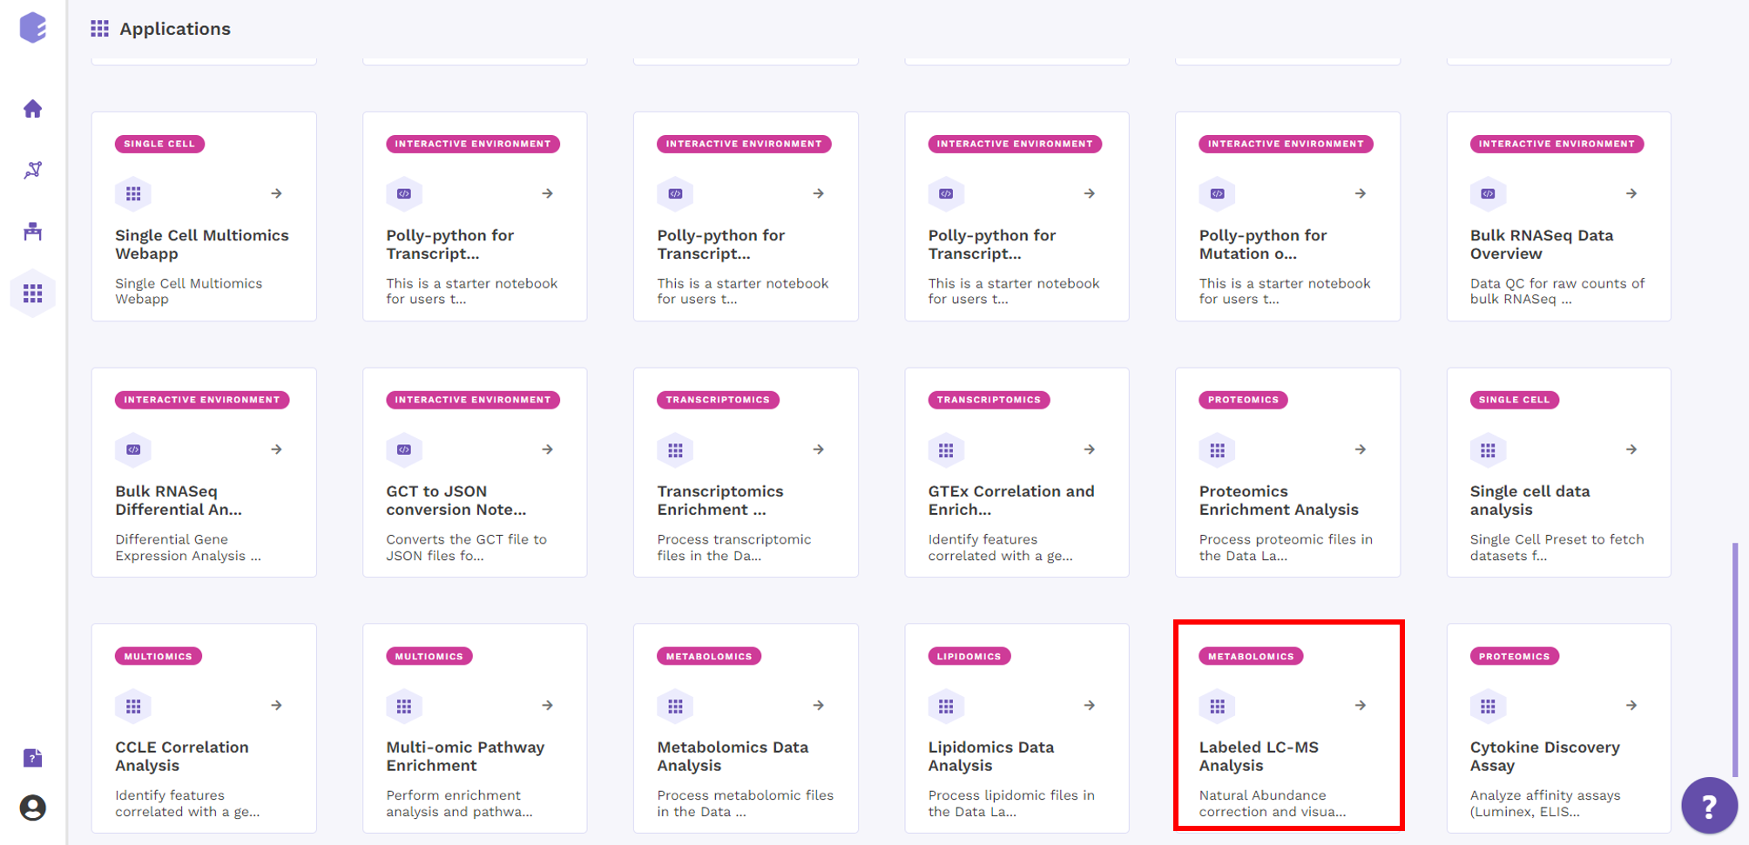Select the Applications grid icon in sidebar
This screenshot has width=1749, height=845.
(33, 294)
